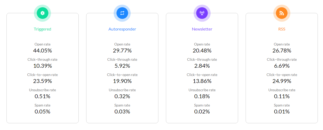This screenshot has width=323, height=130.
Task: Select Autoresponder open rate 29.77%
Action: pos(122,50)
